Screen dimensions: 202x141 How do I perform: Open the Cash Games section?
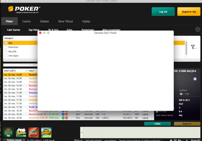click(14, 30)
